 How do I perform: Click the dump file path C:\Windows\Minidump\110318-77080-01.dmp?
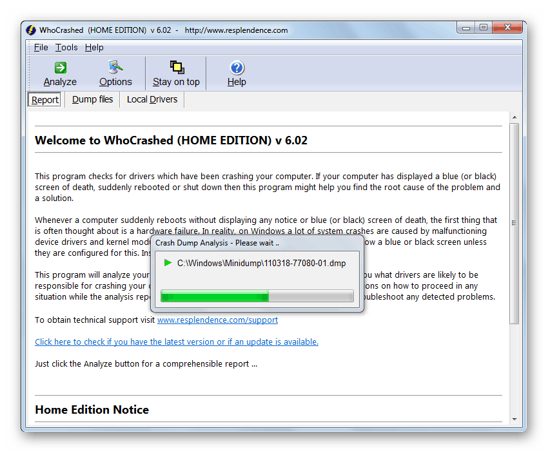[x=261, y=264]
